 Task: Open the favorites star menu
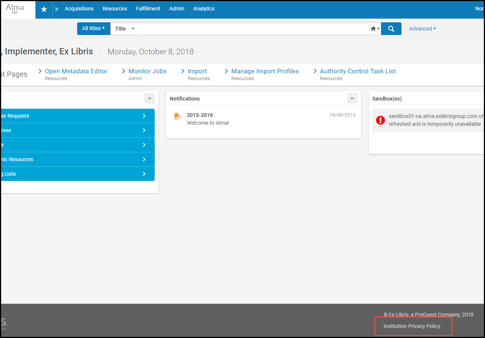tap(44, 9)
